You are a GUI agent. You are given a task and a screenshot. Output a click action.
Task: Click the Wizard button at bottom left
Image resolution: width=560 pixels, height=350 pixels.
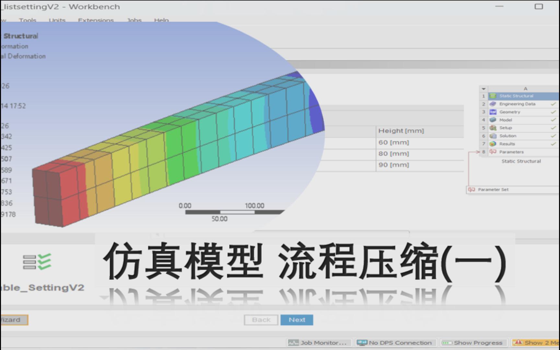(x=14, y=320)
